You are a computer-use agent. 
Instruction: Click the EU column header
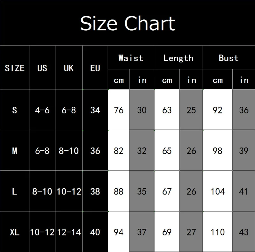coord(95,68)
